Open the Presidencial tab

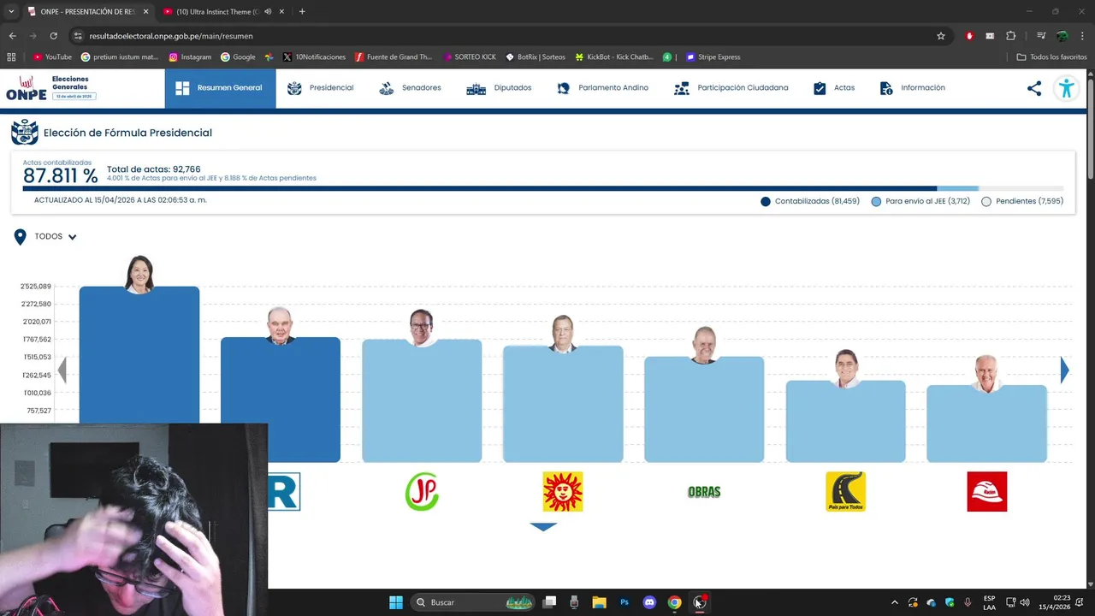pos(320,88)
